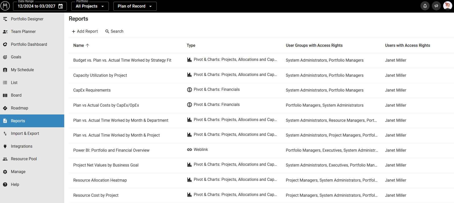
Task: Expand the All Projects portfolio dropdown
Action: (x=90, y=6)
